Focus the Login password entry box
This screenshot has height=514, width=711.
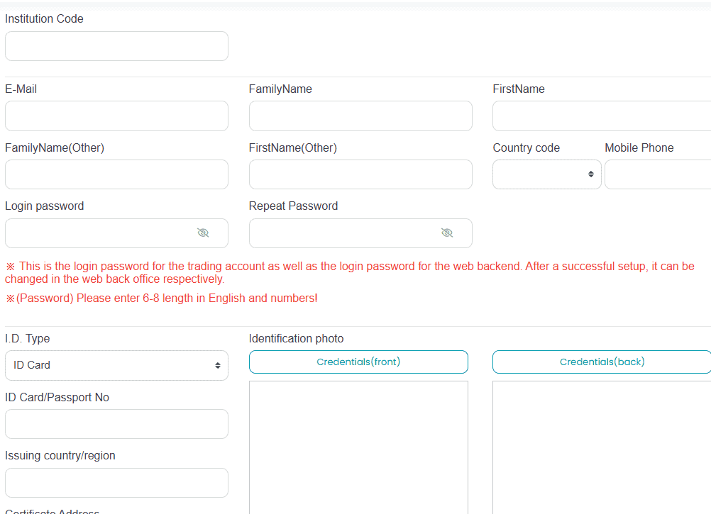point(99,233)
